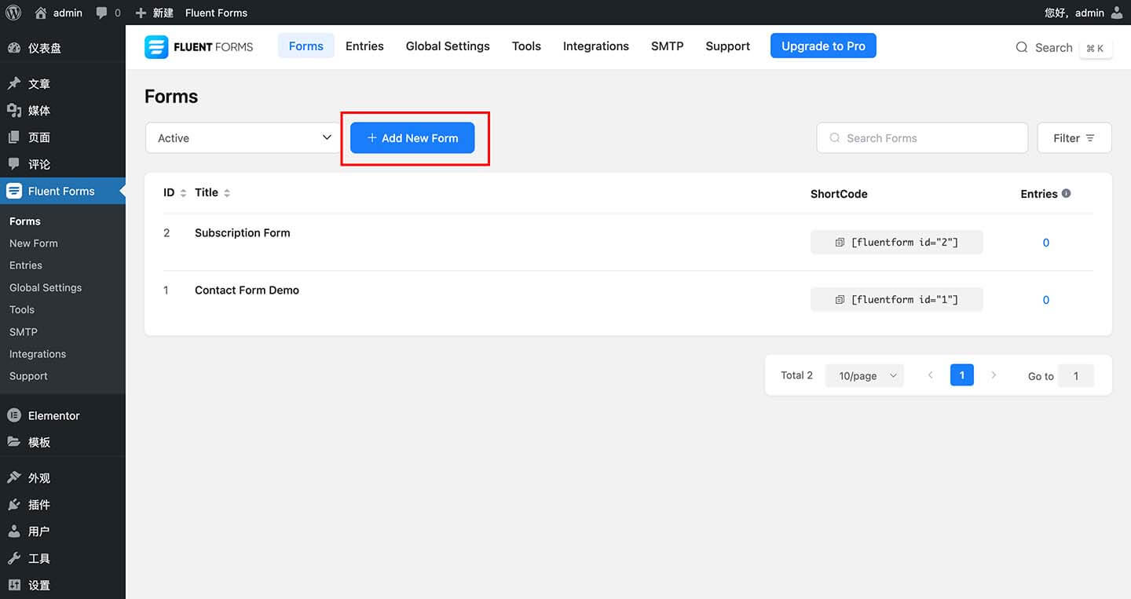Select page 1 in pagination
1131x599 pixels.
[962, 375]
